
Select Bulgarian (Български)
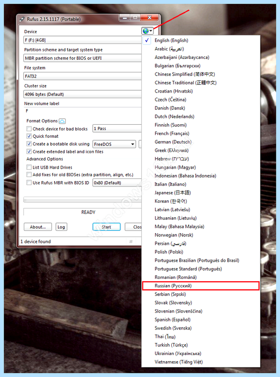pos(201,66)
